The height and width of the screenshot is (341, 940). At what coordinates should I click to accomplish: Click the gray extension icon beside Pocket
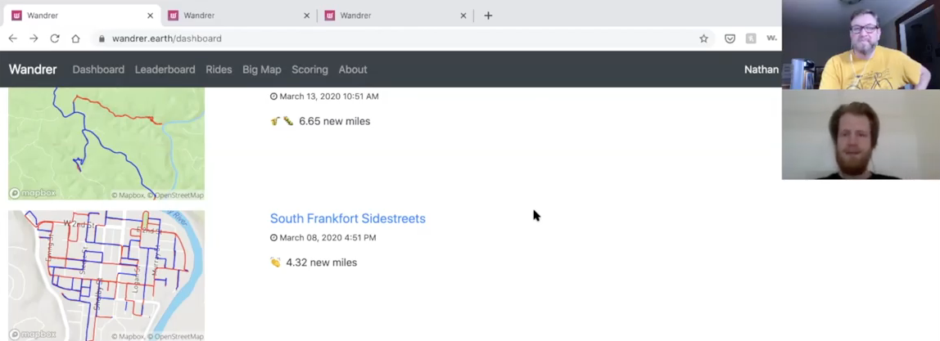pos(751,38)
